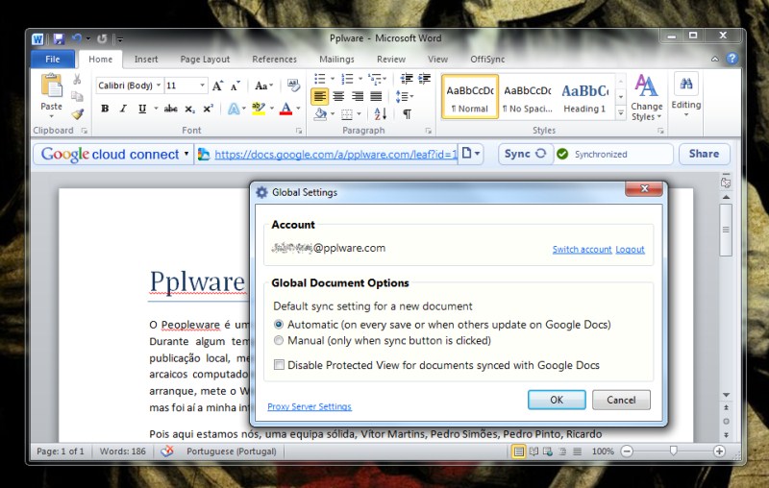Apply superscript formatting

tap(208, 109)
